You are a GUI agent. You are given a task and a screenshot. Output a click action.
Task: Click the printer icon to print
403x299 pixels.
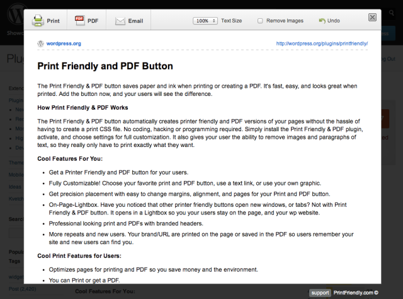(38, 20)
